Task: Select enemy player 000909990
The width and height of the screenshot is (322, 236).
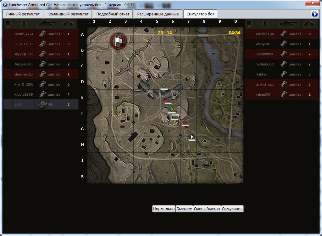Action: pyautogui.click(x=264, y=54)
